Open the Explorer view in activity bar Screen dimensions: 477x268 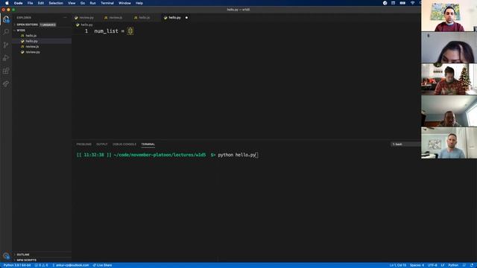6,19
